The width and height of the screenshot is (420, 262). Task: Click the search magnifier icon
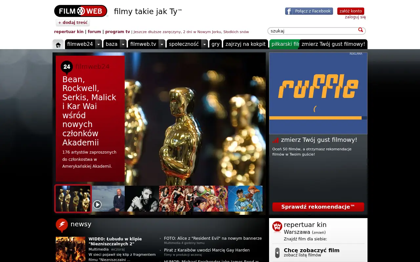coord(361,30)
